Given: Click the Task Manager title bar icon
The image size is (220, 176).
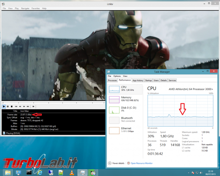Looking at the screenshot, I should tap(108, 72).
